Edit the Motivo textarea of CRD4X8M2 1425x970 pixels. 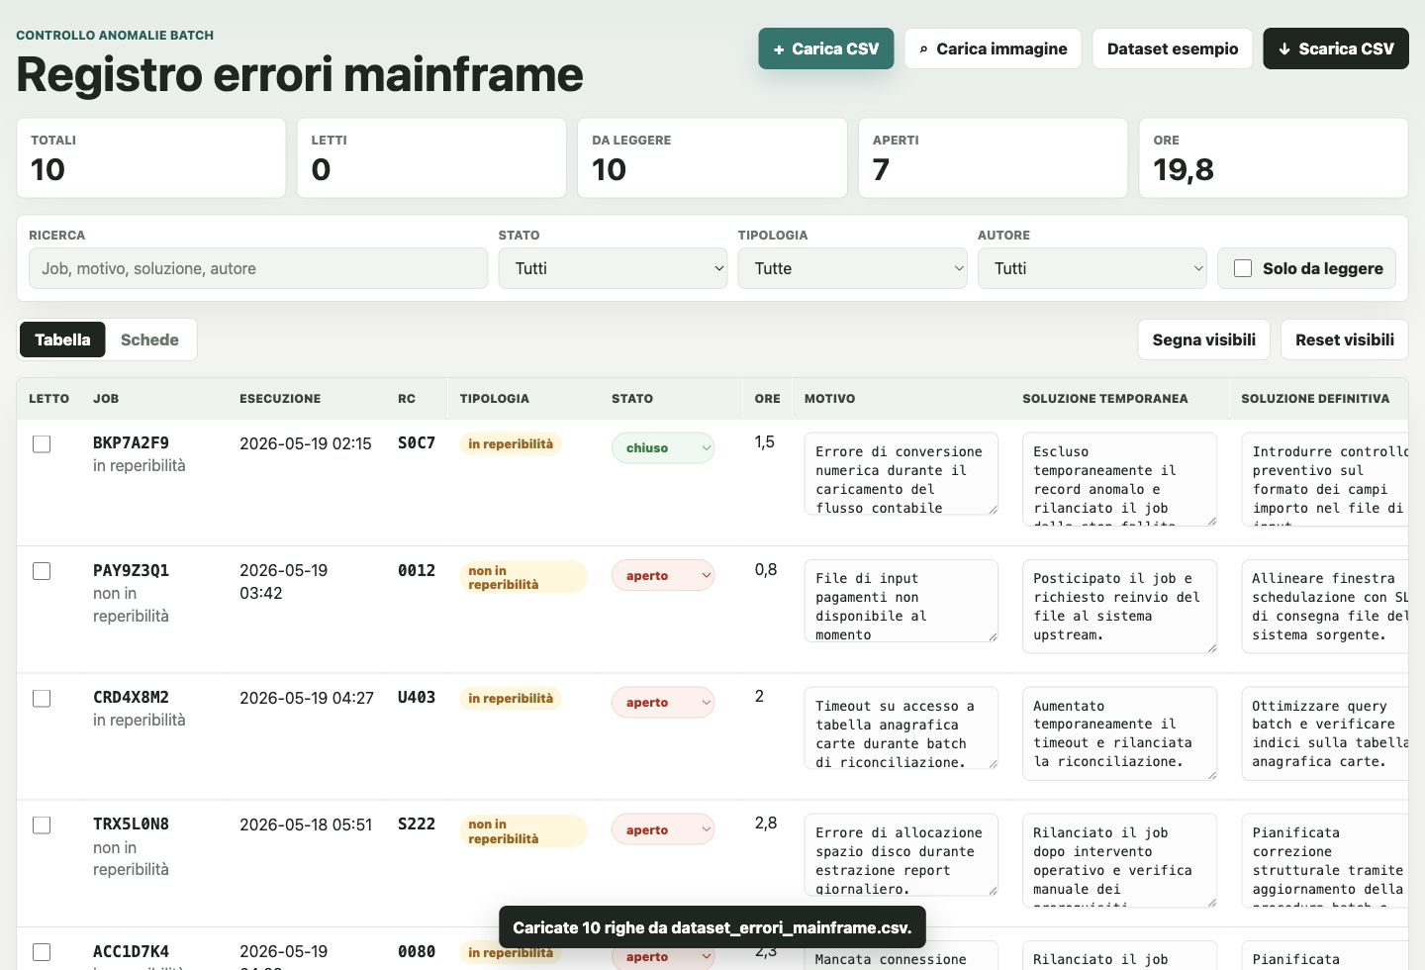point(901,728)
